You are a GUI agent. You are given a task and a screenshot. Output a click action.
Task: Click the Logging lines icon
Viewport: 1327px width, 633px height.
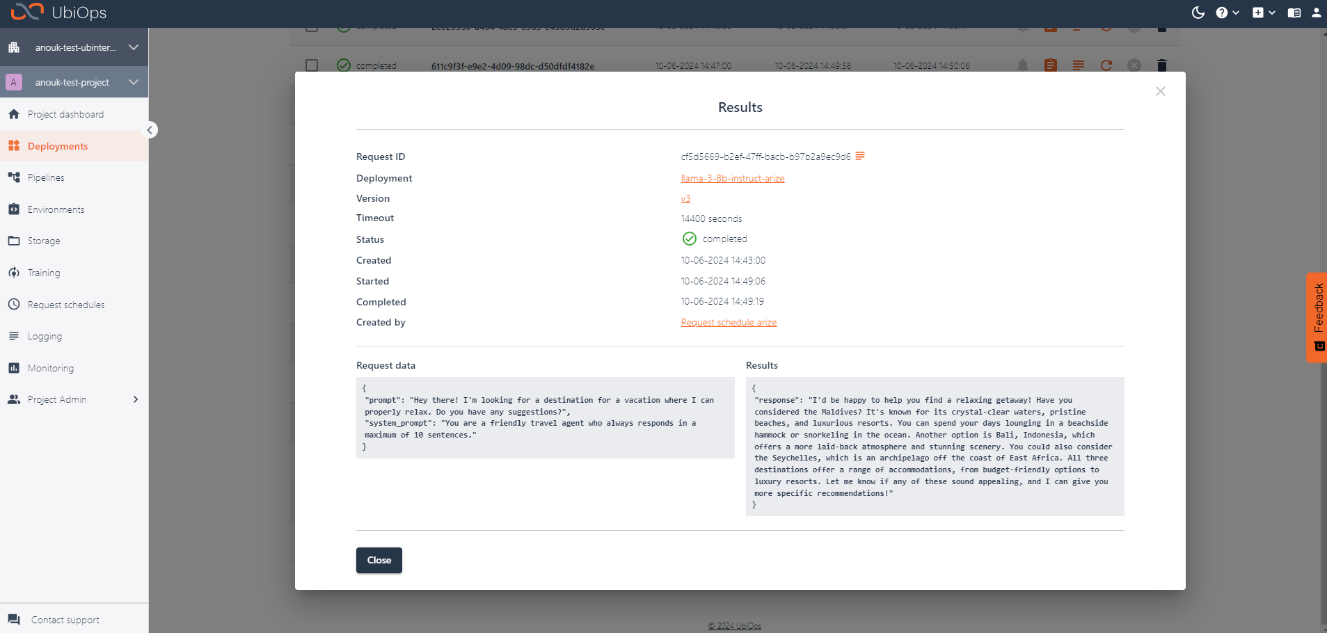point(14,336)
